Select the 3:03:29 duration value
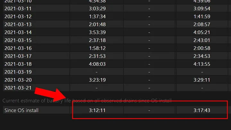Screen dimensions: 231x130 pyautogui.click(x=97, y=9)
